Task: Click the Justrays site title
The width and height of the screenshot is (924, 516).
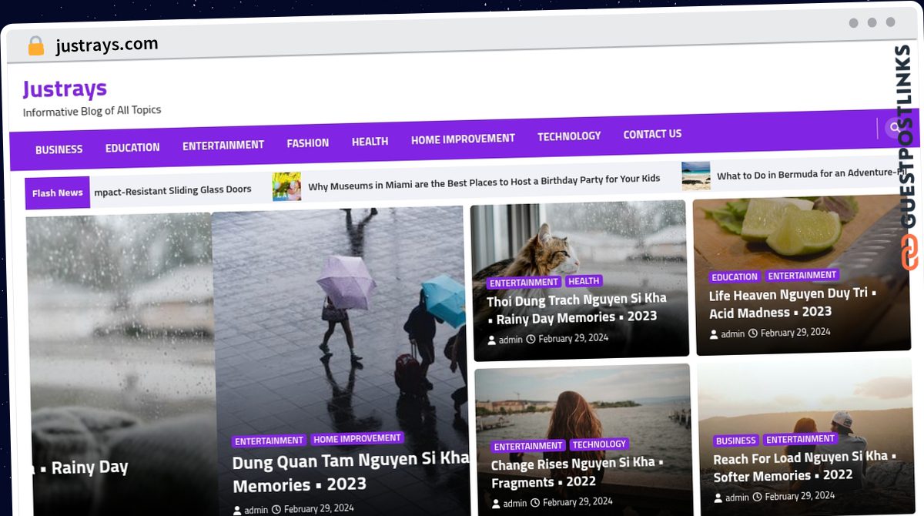Action: pos(65,89)
